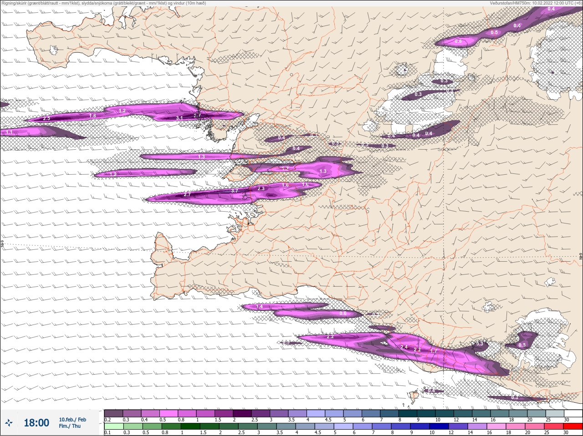Click the 2.3 precipitation value on the map
Screen dimensions: 583x436
click(x=261, y=188)
